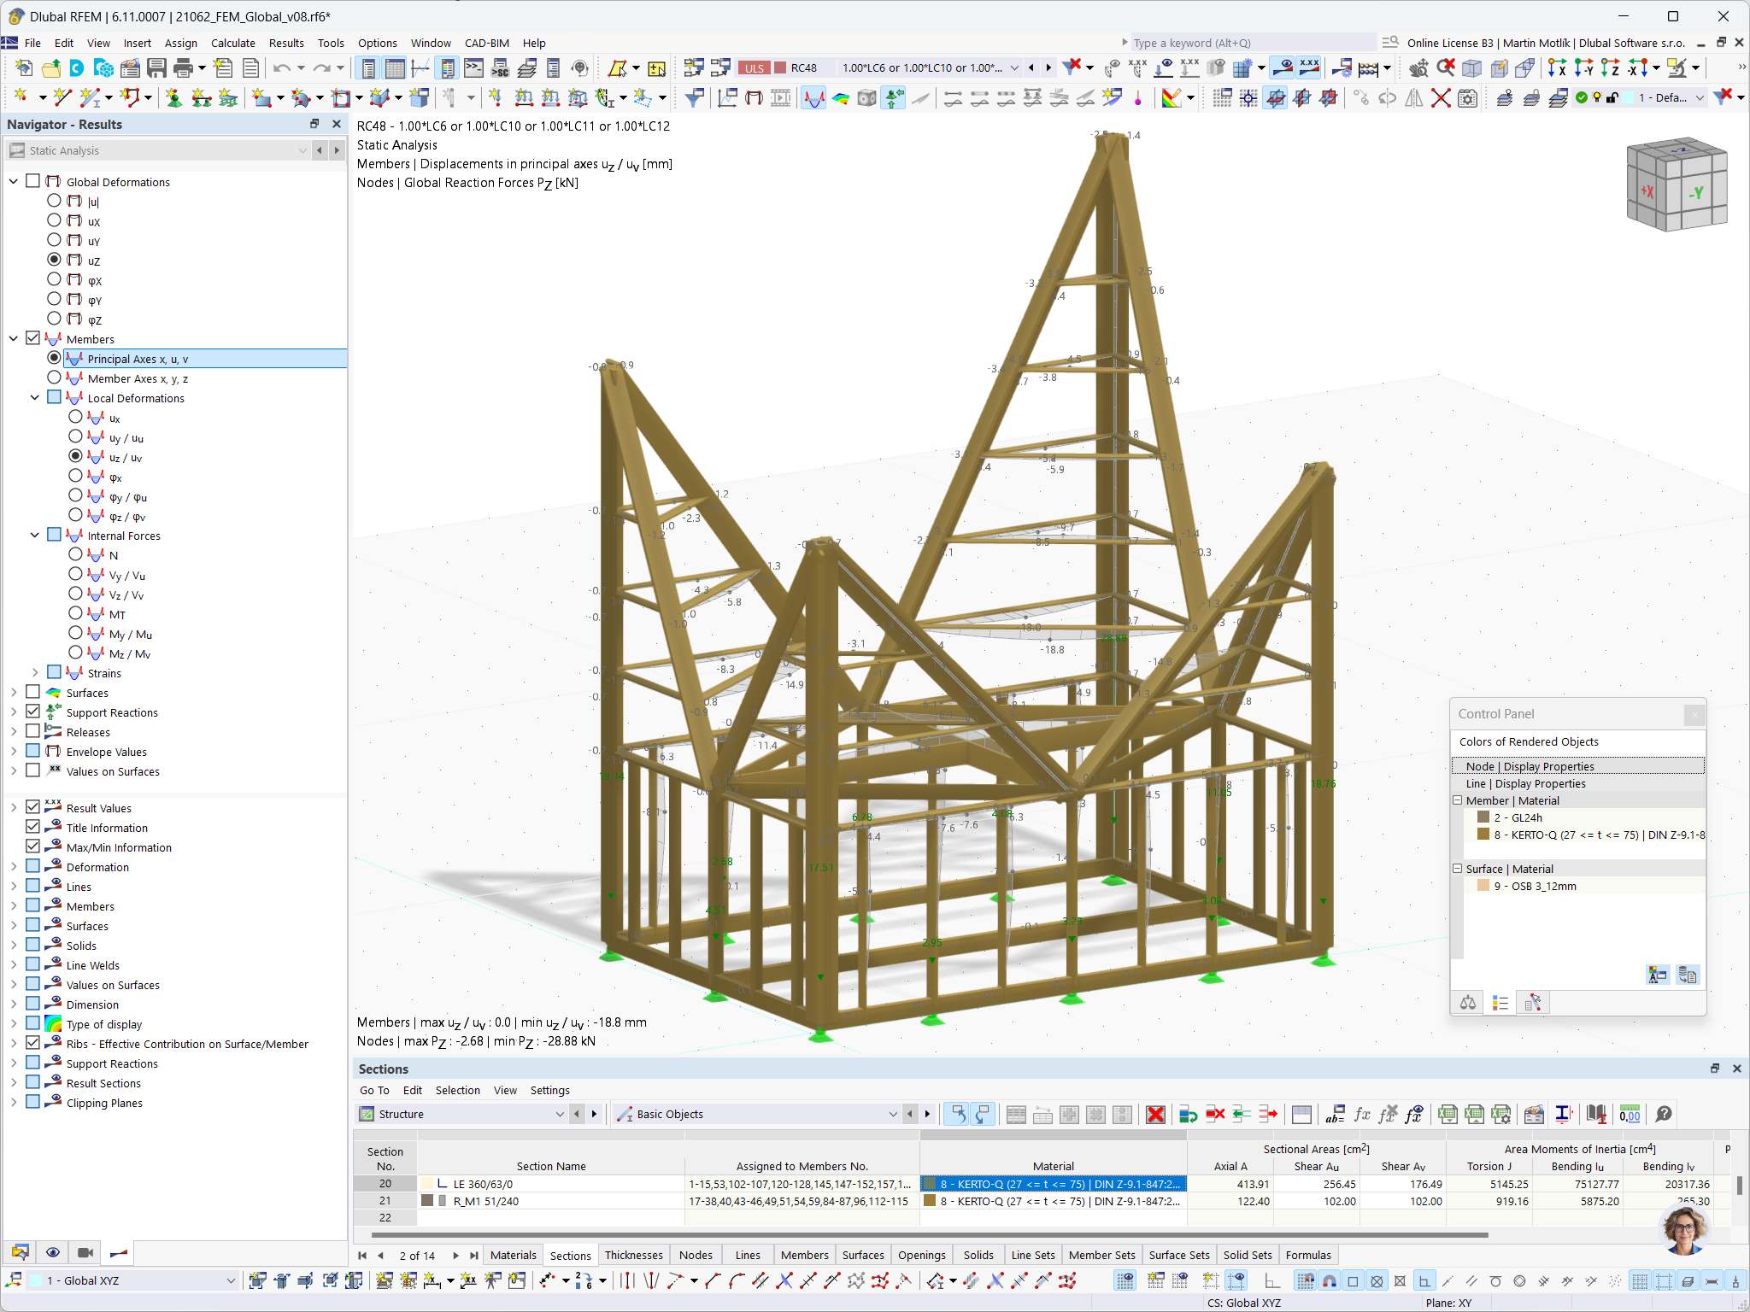Open the Calculate menu
The image size is (1750, 1312).
click(x=232, y=43)
